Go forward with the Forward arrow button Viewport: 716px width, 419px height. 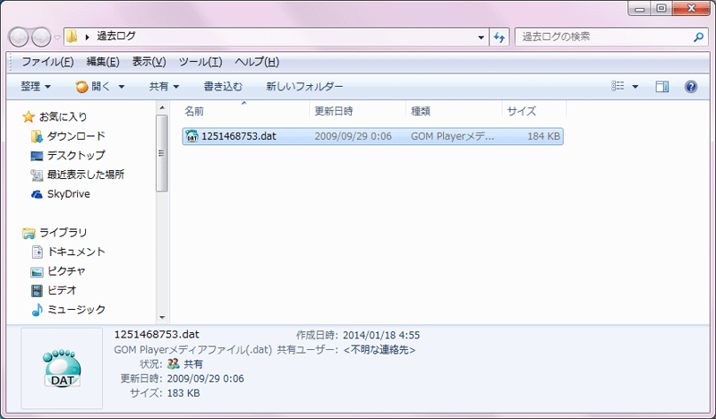[41, 37]
